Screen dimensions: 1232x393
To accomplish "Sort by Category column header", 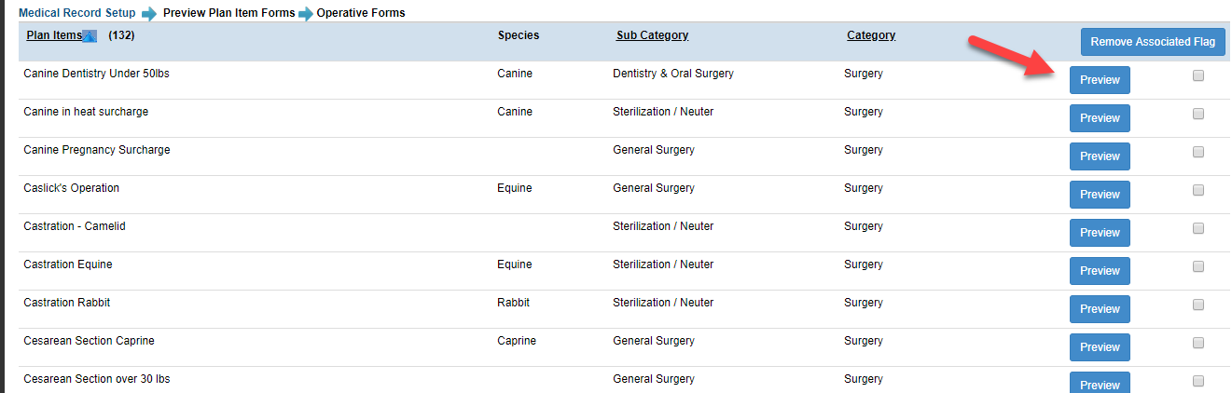I will [x=871, y=35].
